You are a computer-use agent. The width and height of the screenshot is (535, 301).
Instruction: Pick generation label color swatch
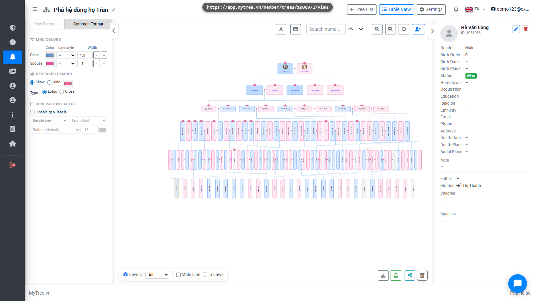click(102, 130)
